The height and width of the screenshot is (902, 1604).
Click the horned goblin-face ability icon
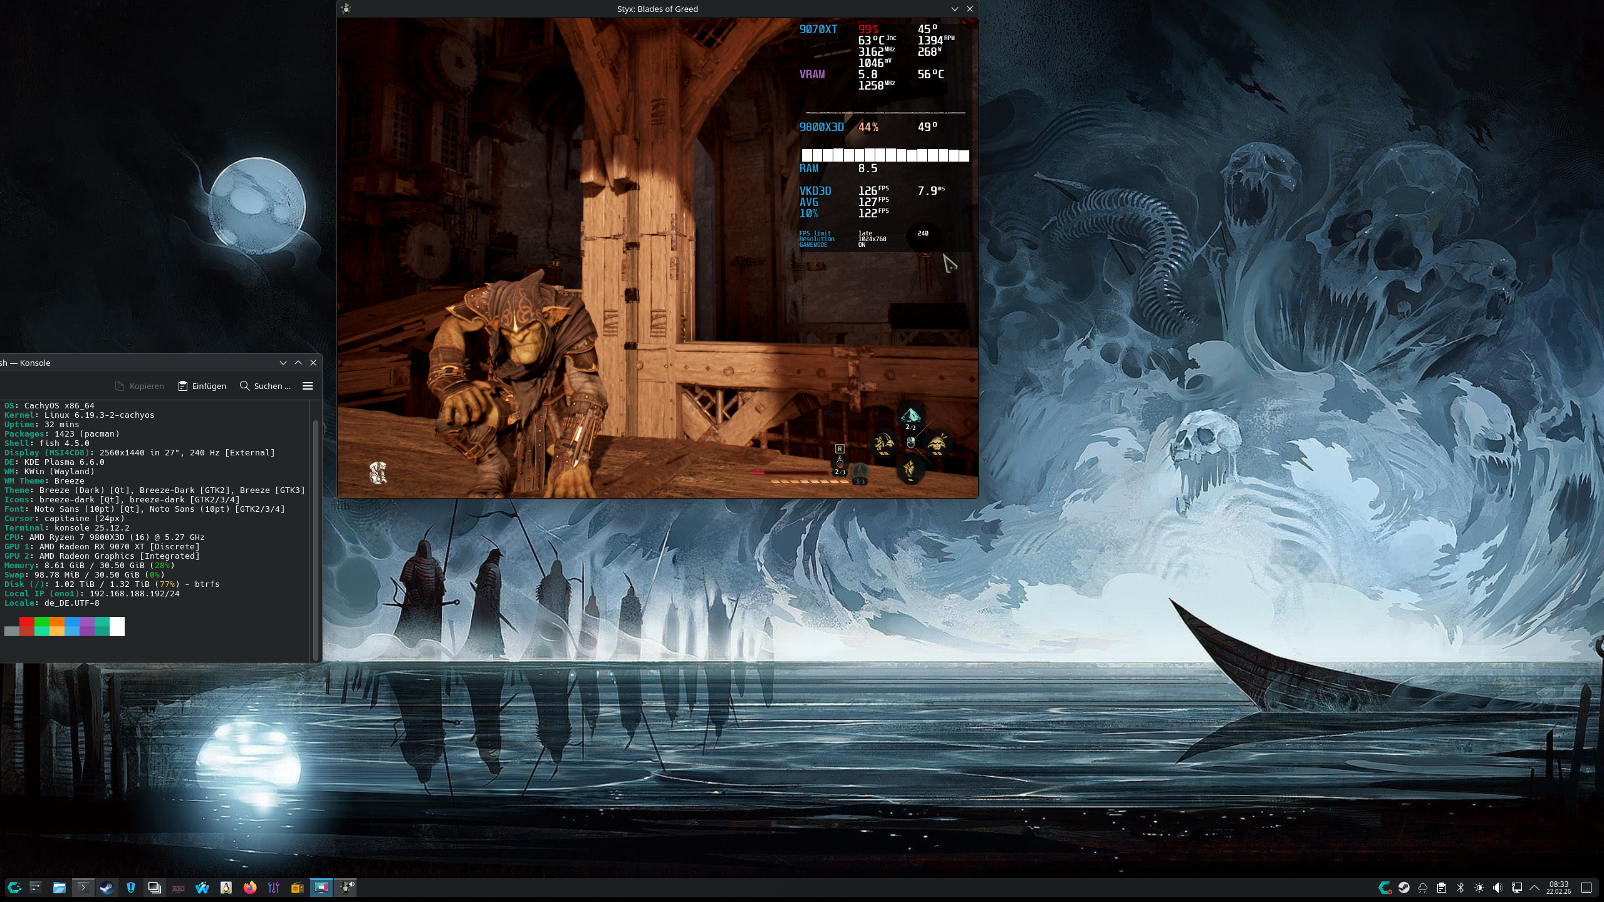[937, 443]
